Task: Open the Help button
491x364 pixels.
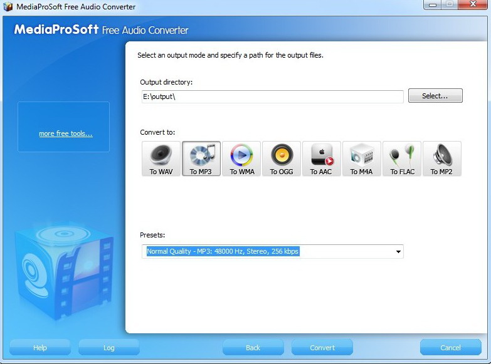Action: click(x=40, y=348)
